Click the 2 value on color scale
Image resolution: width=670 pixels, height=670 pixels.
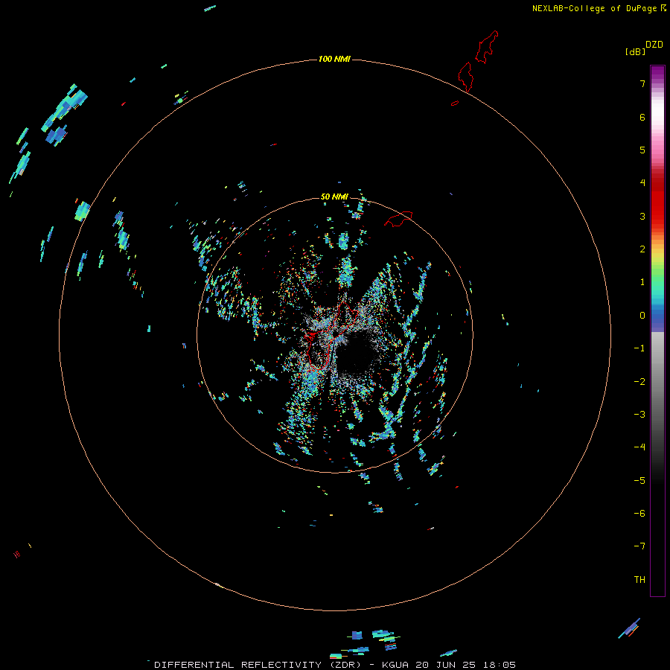pyautogui.click(x=642, y=249)
